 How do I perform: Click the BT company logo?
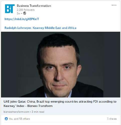point(10,9)
